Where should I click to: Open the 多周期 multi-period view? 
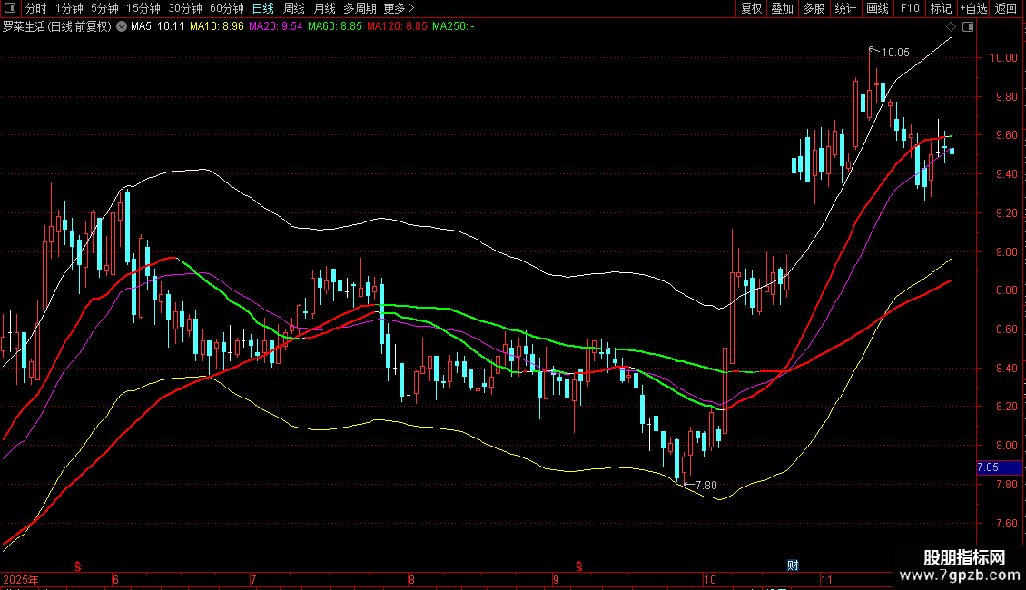(360, 8)
